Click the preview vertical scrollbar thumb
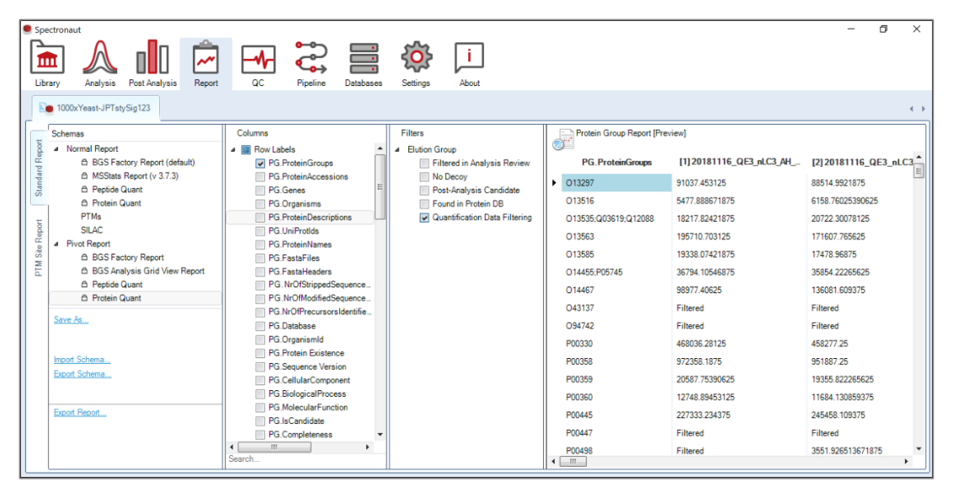This screenshot has height=498, width=953. pyautogui.click(x=918, y=171)
